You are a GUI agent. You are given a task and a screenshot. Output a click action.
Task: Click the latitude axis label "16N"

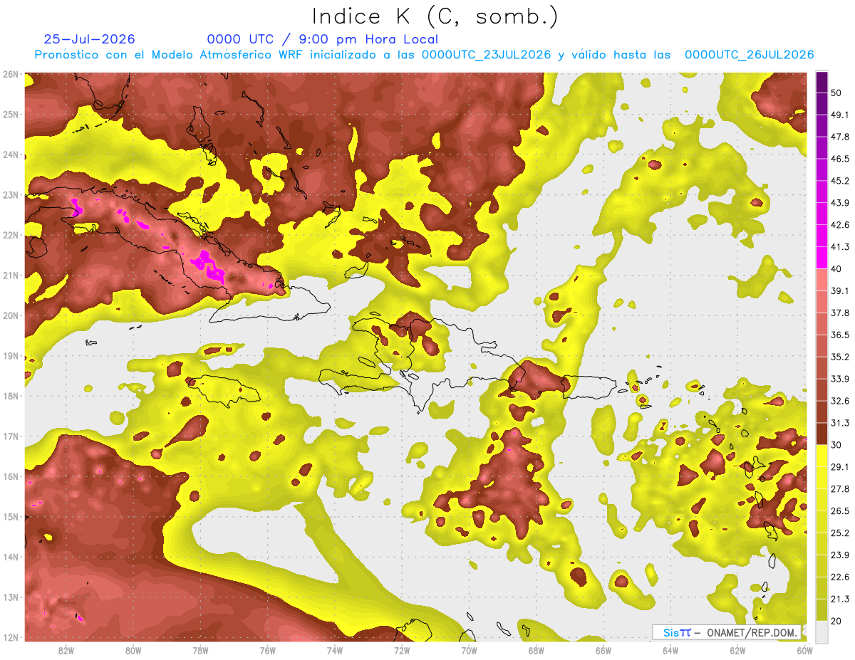coord(11,476)
